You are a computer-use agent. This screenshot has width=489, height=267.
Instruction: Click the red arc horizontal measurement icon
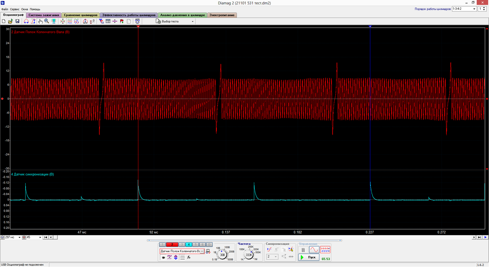[x=26, y=21]
